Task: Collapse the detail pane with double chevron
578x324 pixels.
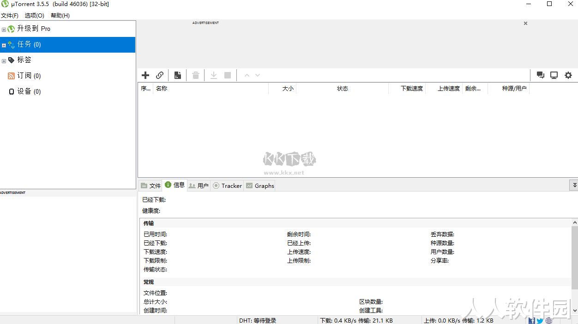Action: [574, 185]
